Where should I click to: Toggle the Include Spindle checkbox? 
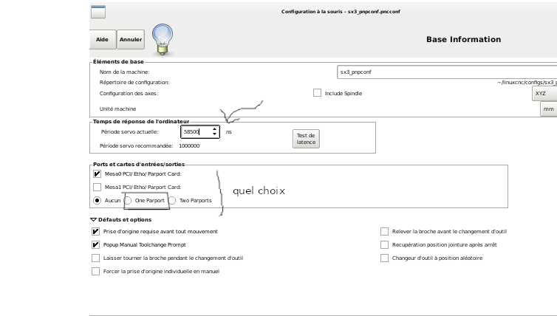317,93
